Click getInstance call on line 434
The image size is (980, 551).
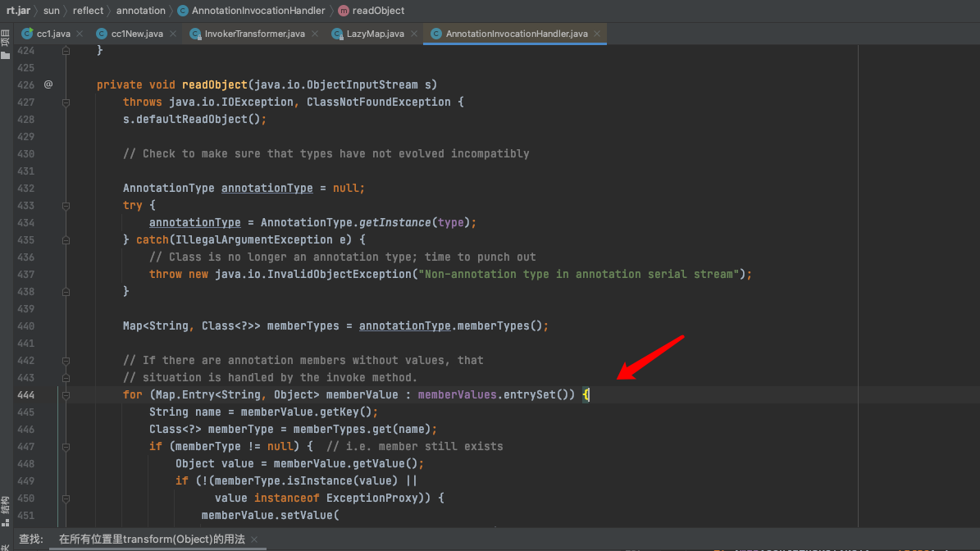[395, 222]
